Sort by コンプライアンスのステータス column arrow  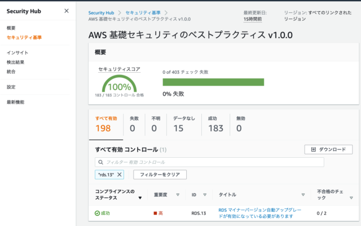[x=140, y=198]
